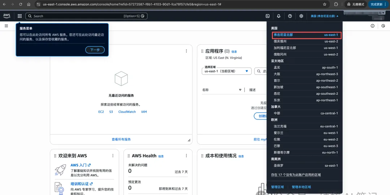The width and height of the screenshot is (390, 195).
Task: Select region 加利福尼亚北部 us-west-1
Action: click(306, 48)
